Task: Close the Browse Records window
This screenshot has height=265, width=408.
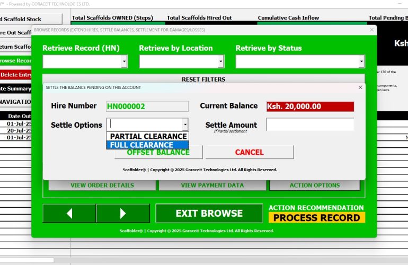Action: [x=371, y=30]
